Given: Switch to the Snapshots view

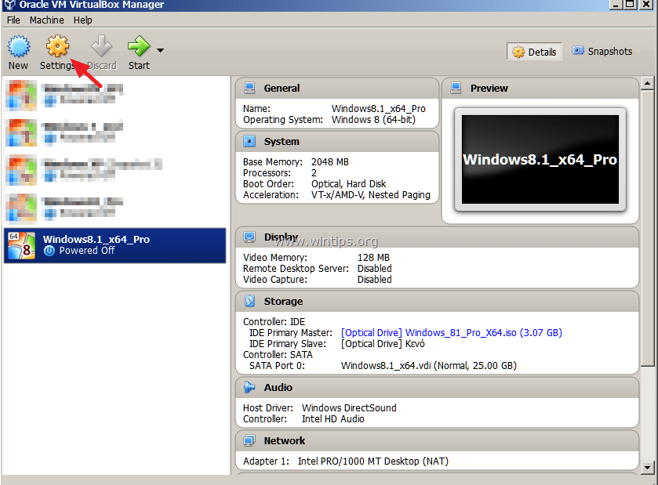Looking at the screenshot, I should [602, 51].
